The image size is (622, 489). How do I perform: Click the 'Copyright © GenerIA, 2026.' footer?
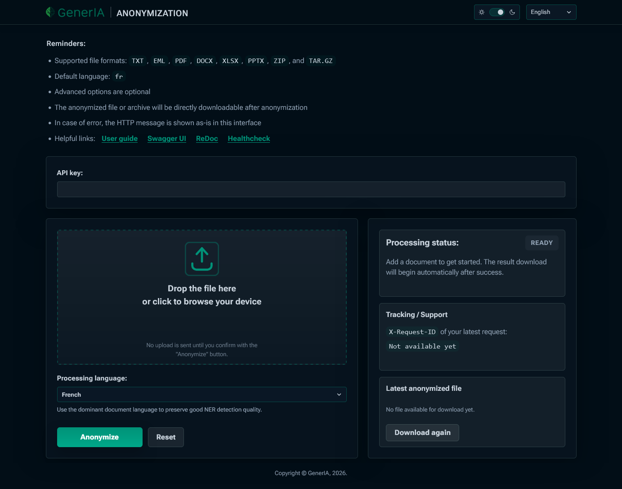[311, 473]
